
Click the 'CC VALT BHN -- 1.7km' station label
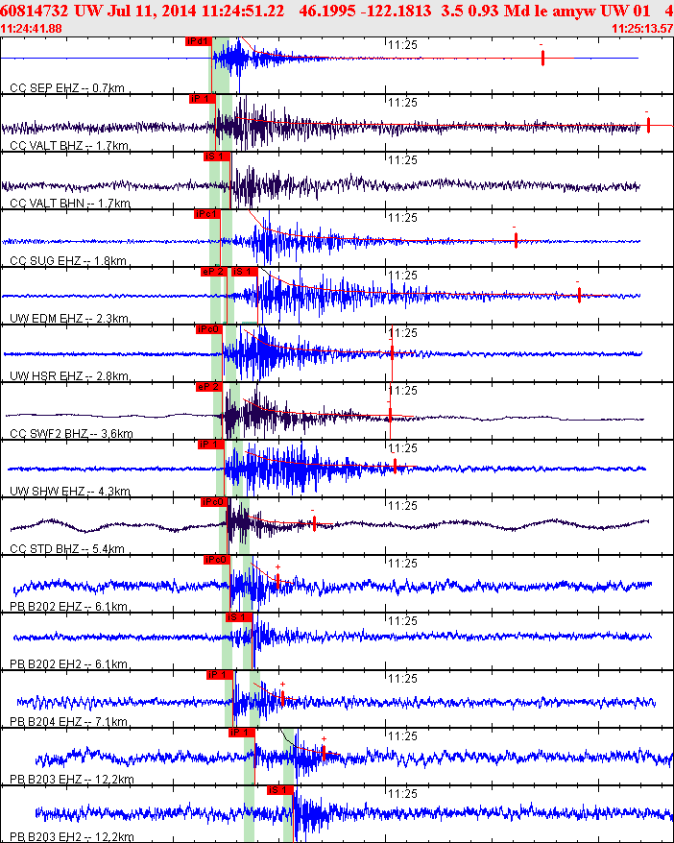(70, 203)
